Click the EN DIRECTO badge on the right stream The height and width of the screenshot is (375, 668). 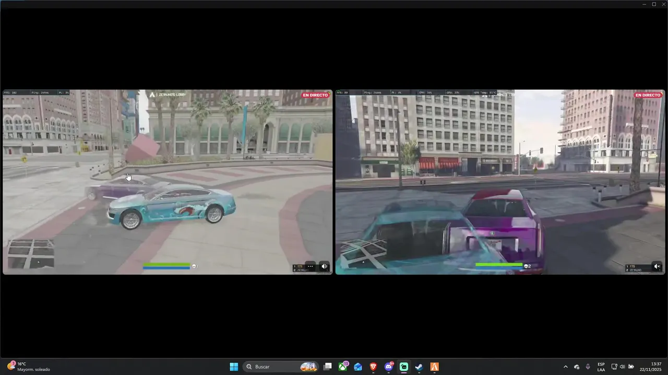click(648, 95)
